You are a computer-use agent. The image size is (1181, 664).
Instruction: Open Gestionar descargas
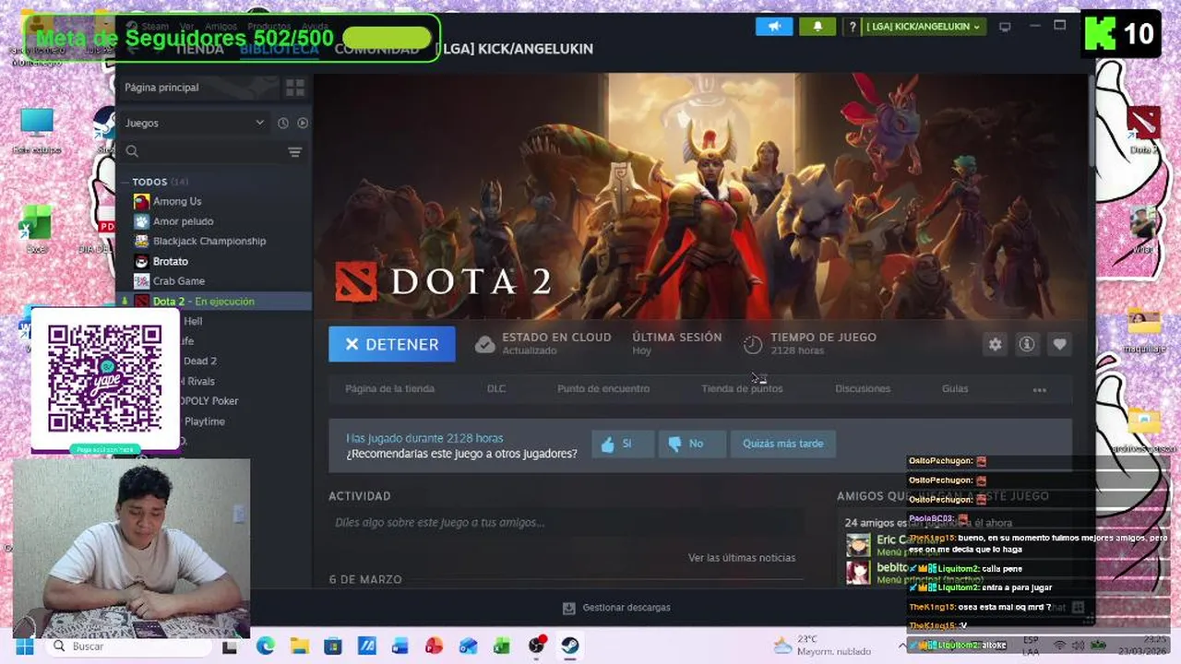[616, 608]
